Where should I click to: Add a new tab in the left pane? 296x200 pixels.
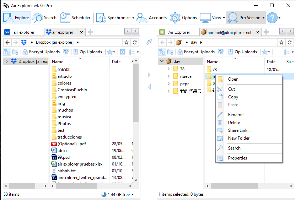90,32
